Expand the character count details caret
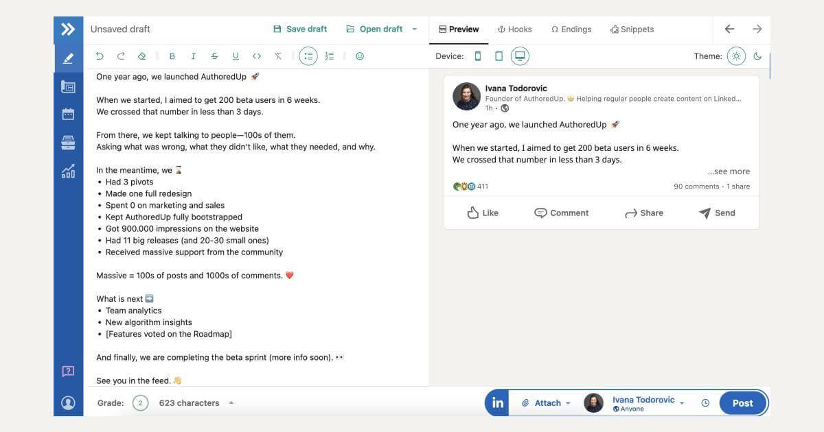This screenshot has height=432, width=824. coord(229,403)
